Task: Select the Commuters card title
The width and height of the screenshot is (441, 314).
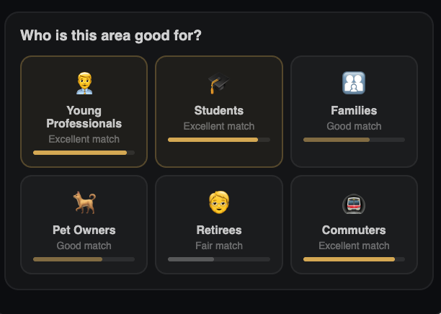Action: (354, 230)
